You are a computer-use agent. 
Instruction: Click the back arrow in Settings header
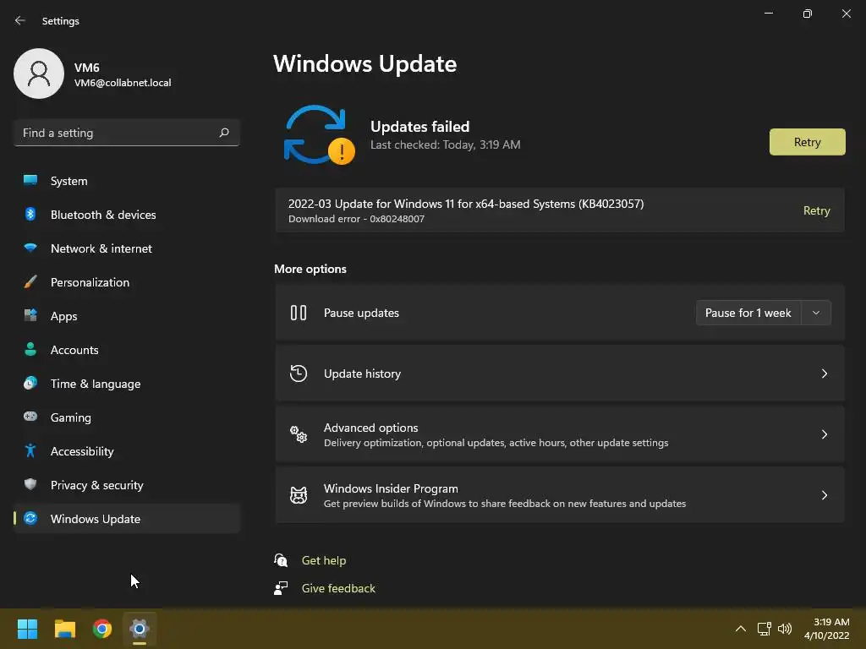click(x=20, y=20)
